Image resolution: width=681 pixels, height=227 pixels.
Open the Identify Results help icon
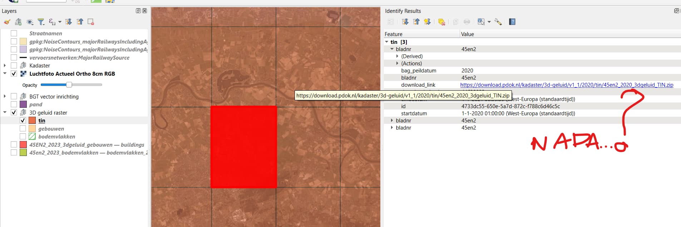coord(512,22)
